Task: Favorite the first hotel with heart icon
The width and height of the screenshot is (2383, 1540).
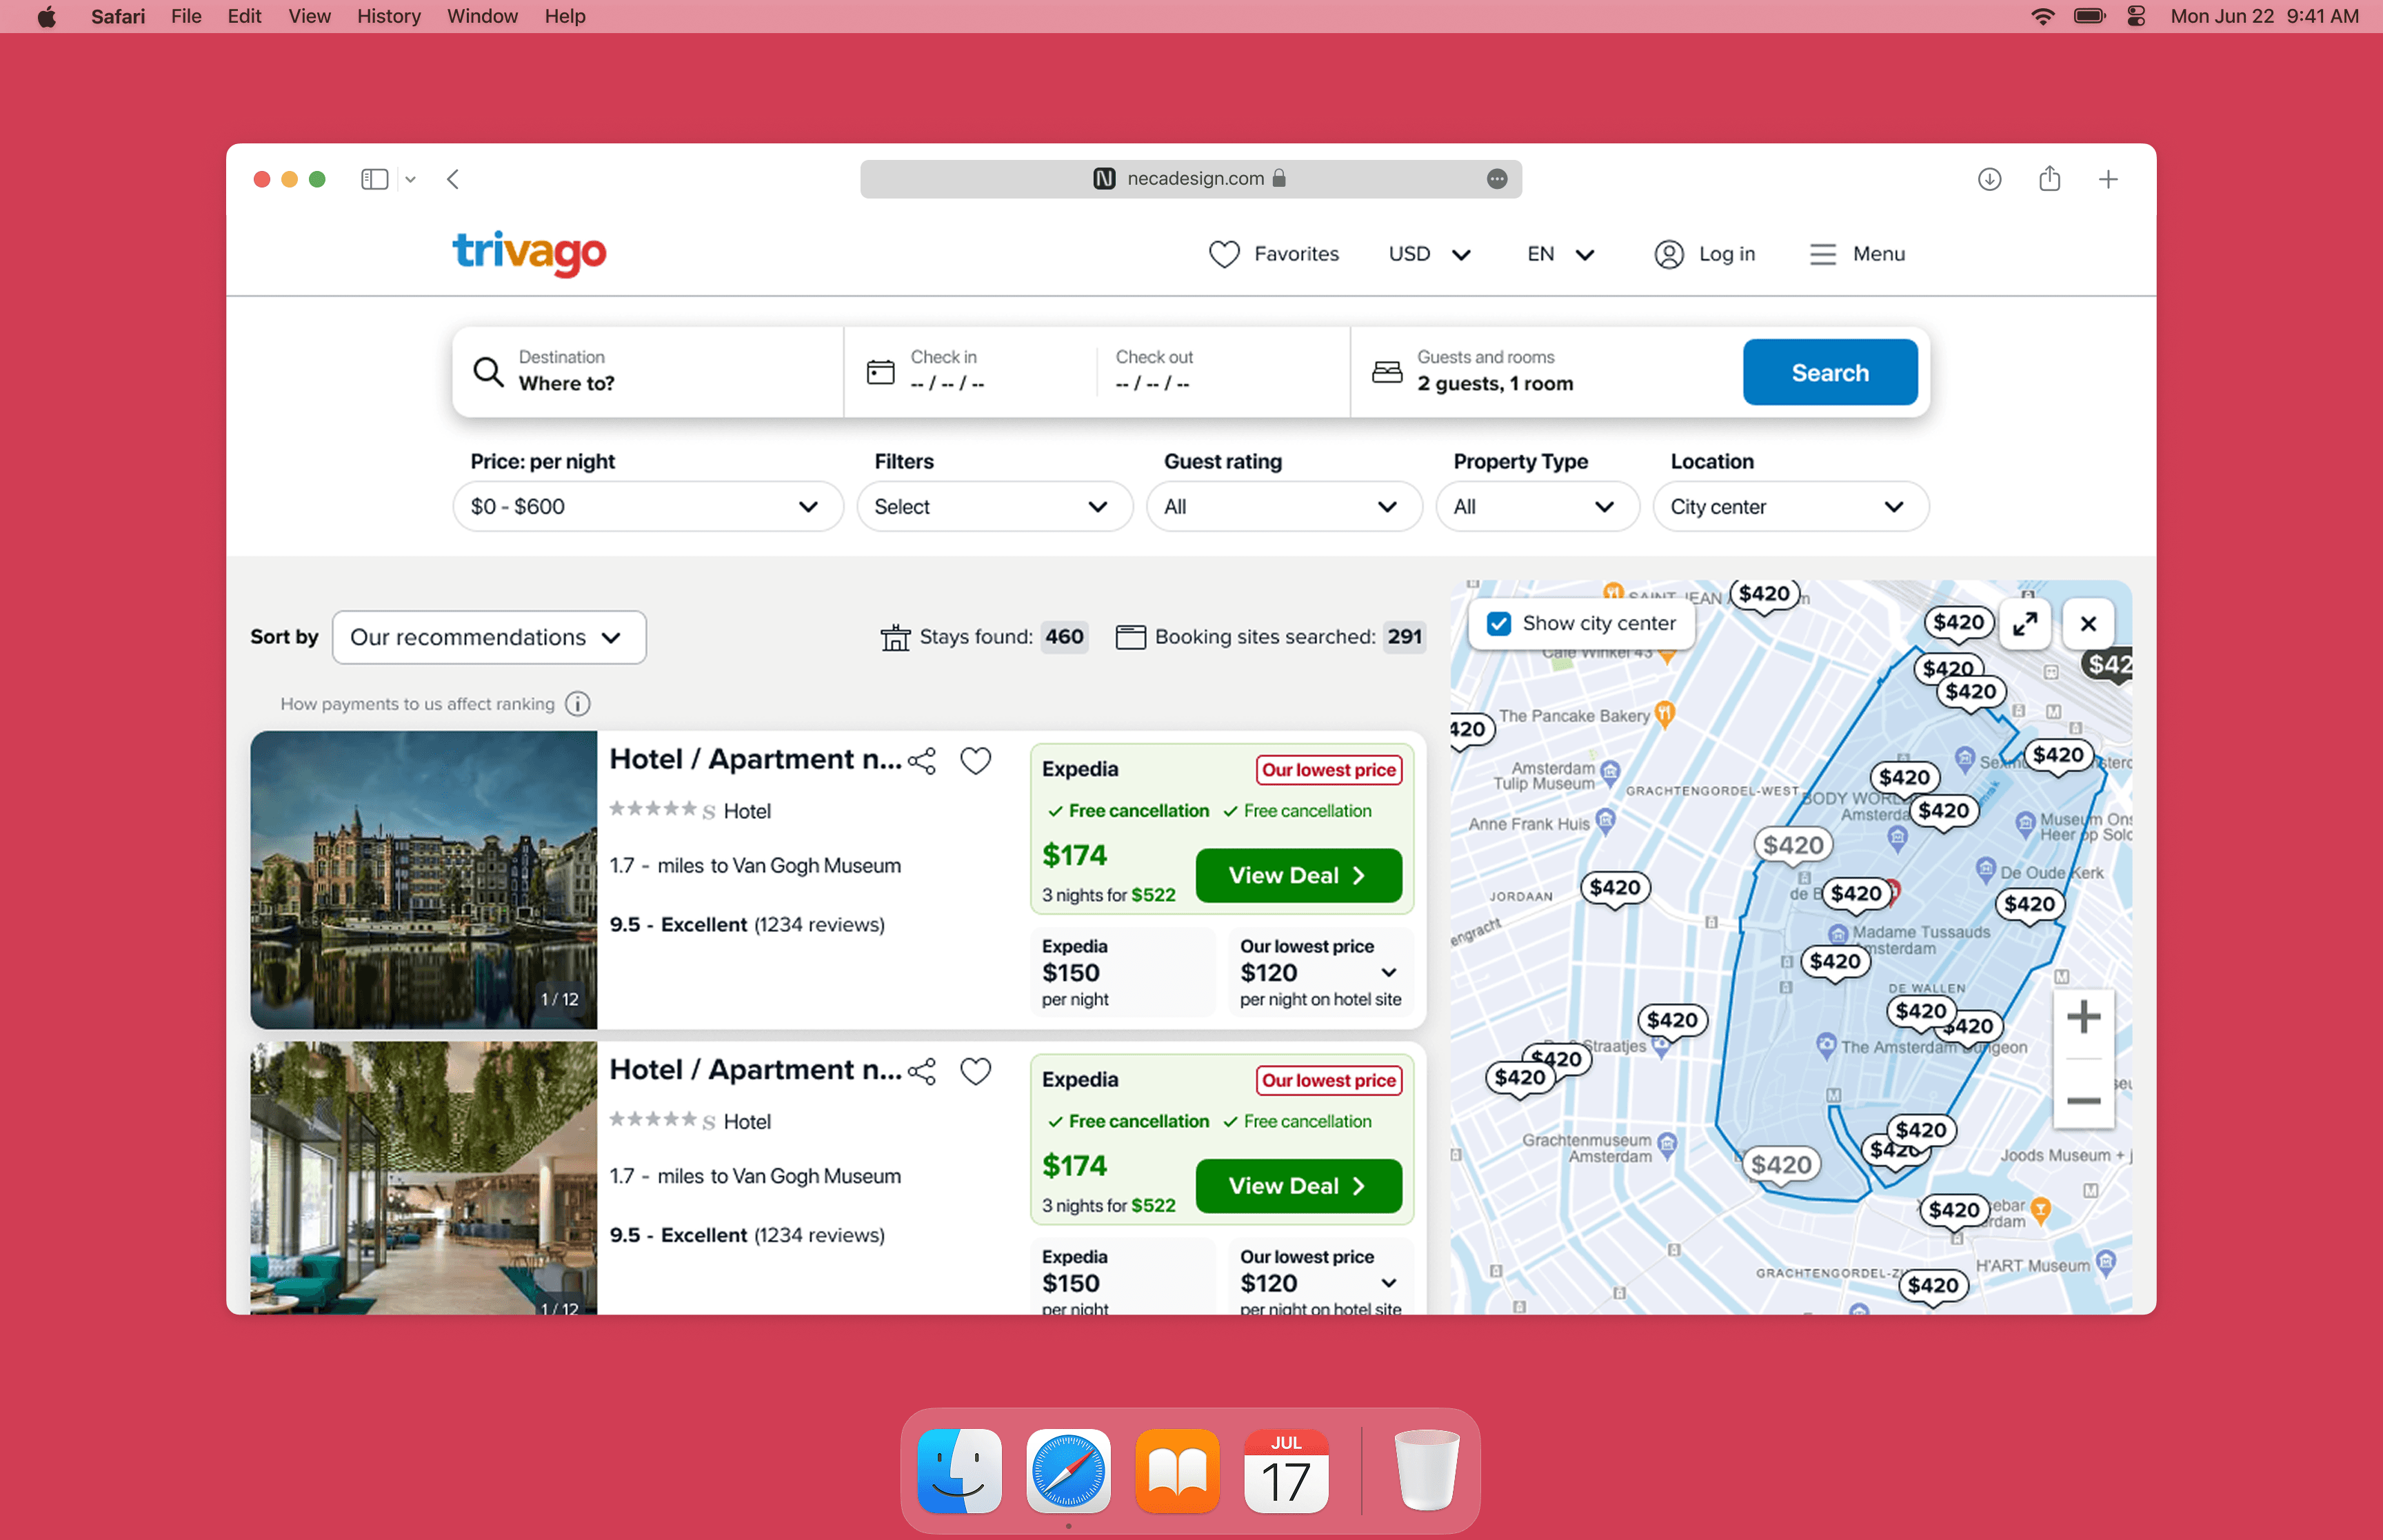Action: [x=976, y=761]
